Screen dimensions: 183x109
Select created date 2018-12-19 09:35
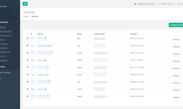click(x=137, y=96)
